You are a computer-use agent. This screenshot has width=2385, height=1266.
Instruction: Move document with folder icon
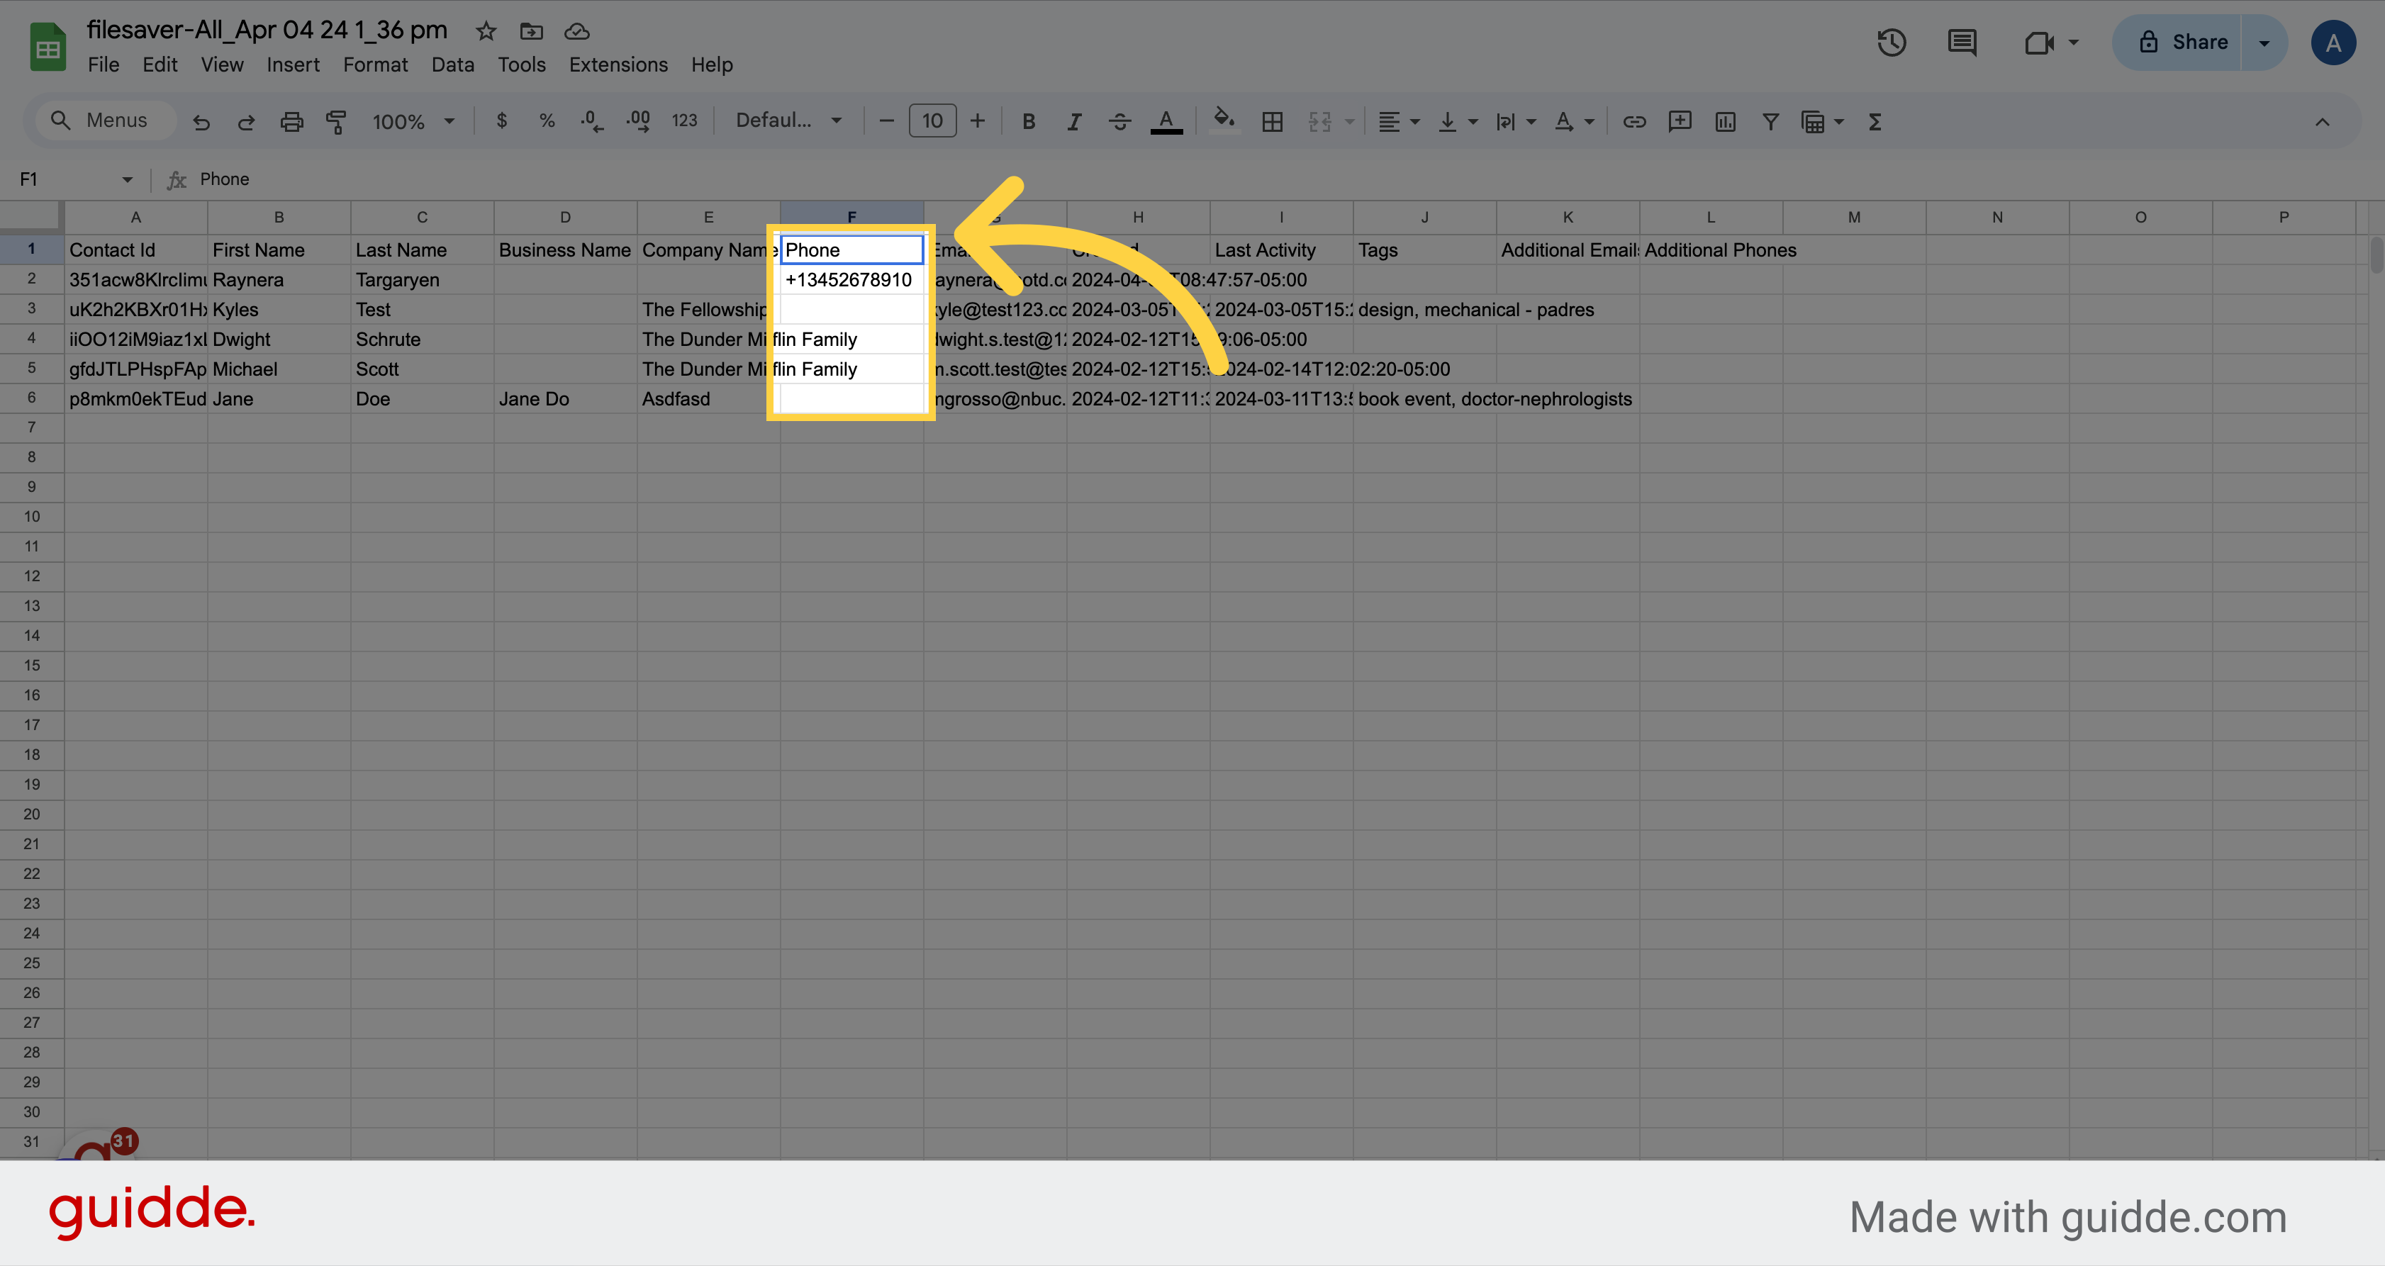click(532, 31)
